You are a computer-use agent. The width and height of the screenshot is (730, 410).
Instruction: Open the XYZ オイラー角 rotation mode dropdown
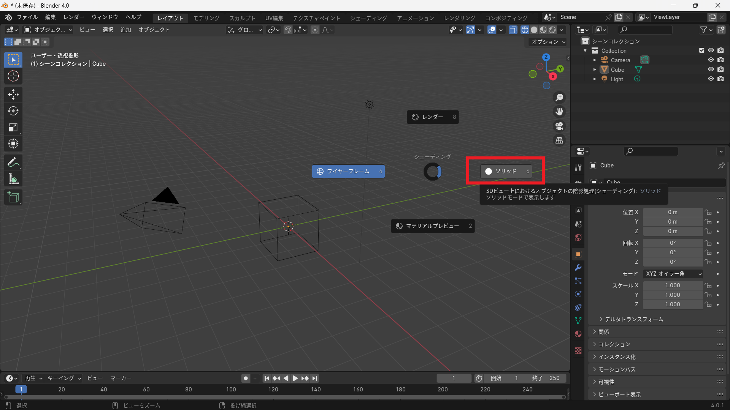(673, 274)
